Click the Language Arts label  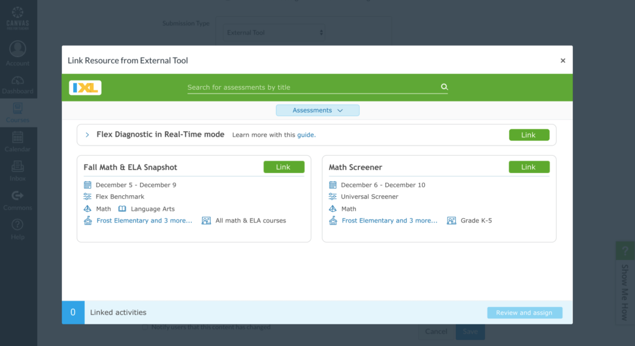[x=153, y=209]
